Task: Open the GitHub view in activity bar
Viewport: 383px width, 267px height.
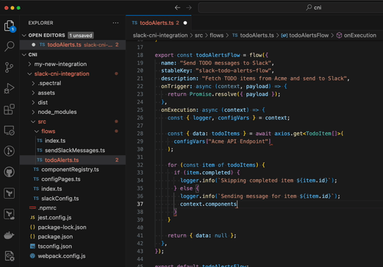Action: [10, 172]
